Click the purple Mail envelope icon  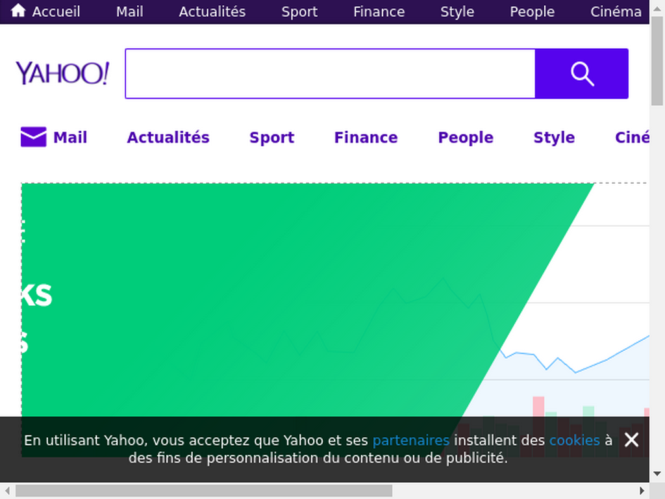tap(34, 136)
